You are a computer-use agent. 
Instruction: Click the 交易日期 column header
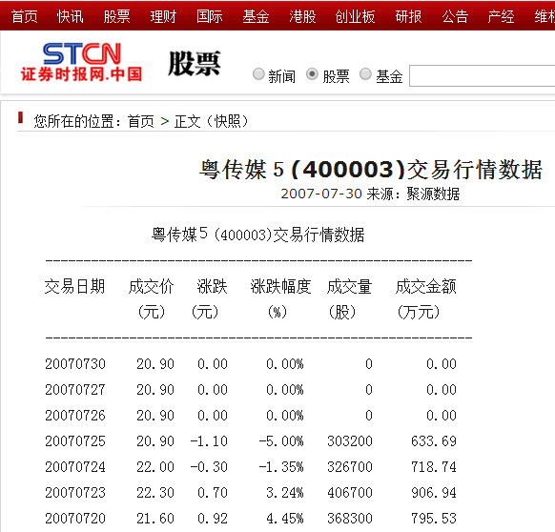(74, 286)
